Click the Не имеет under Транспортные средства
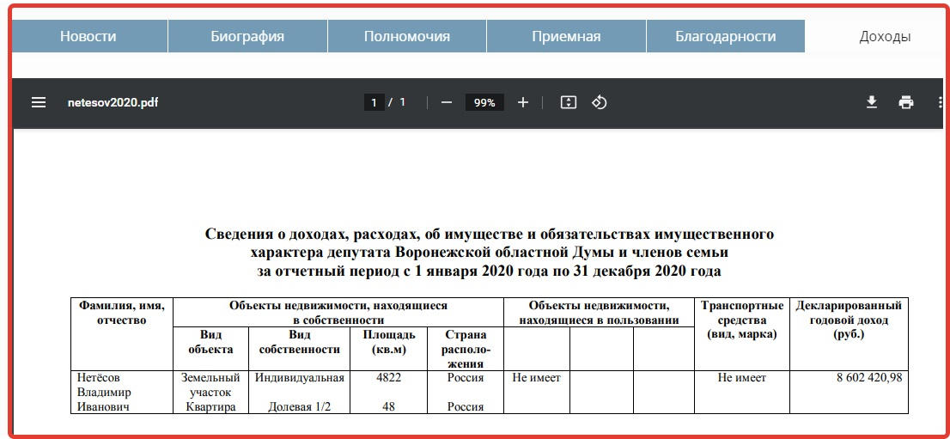950x439 pixels. (742, 378)
